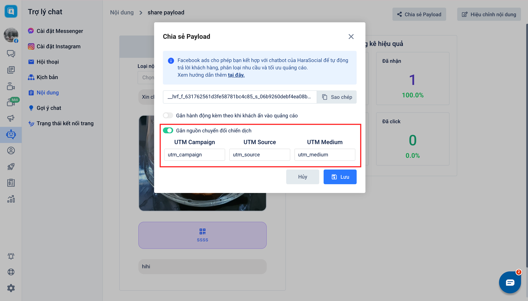Open the settings gear icon
Viewport: 528px width, 301px height.
tap(11, 288)
